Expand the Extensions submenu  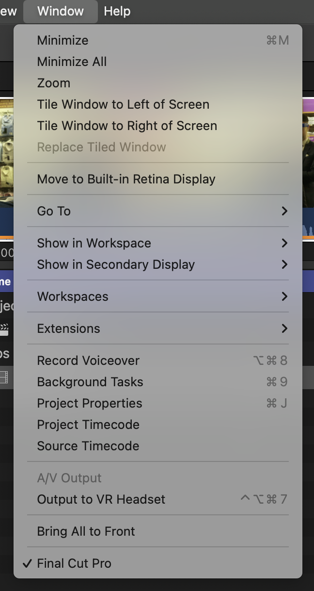158,328
